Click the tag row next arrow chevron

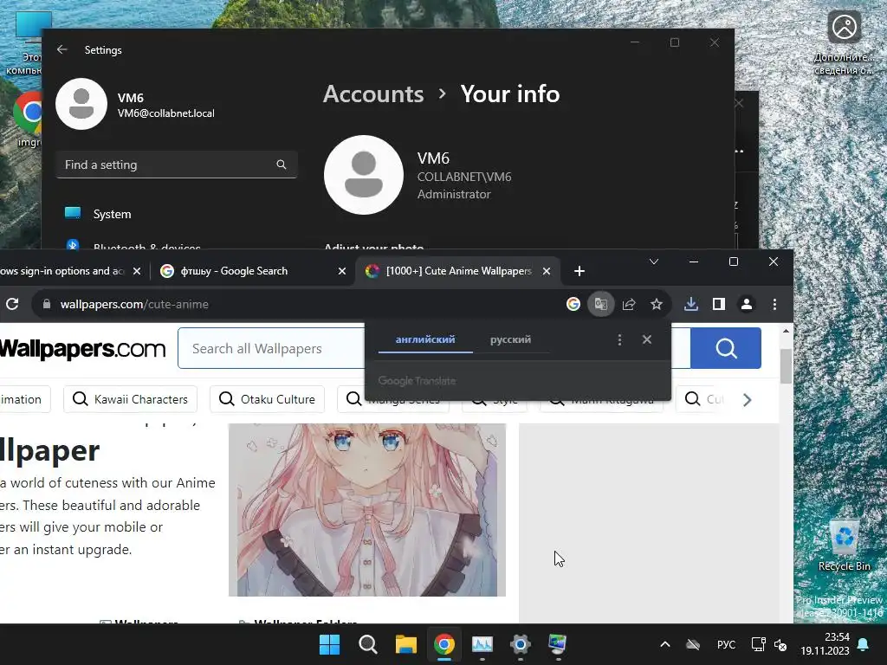point(748,400)
